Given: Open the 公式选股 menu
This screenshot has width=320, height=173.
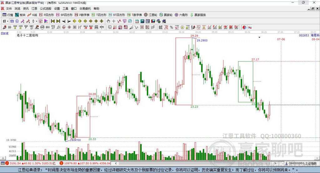Looking at the screenshot, I should click(46, 8).
